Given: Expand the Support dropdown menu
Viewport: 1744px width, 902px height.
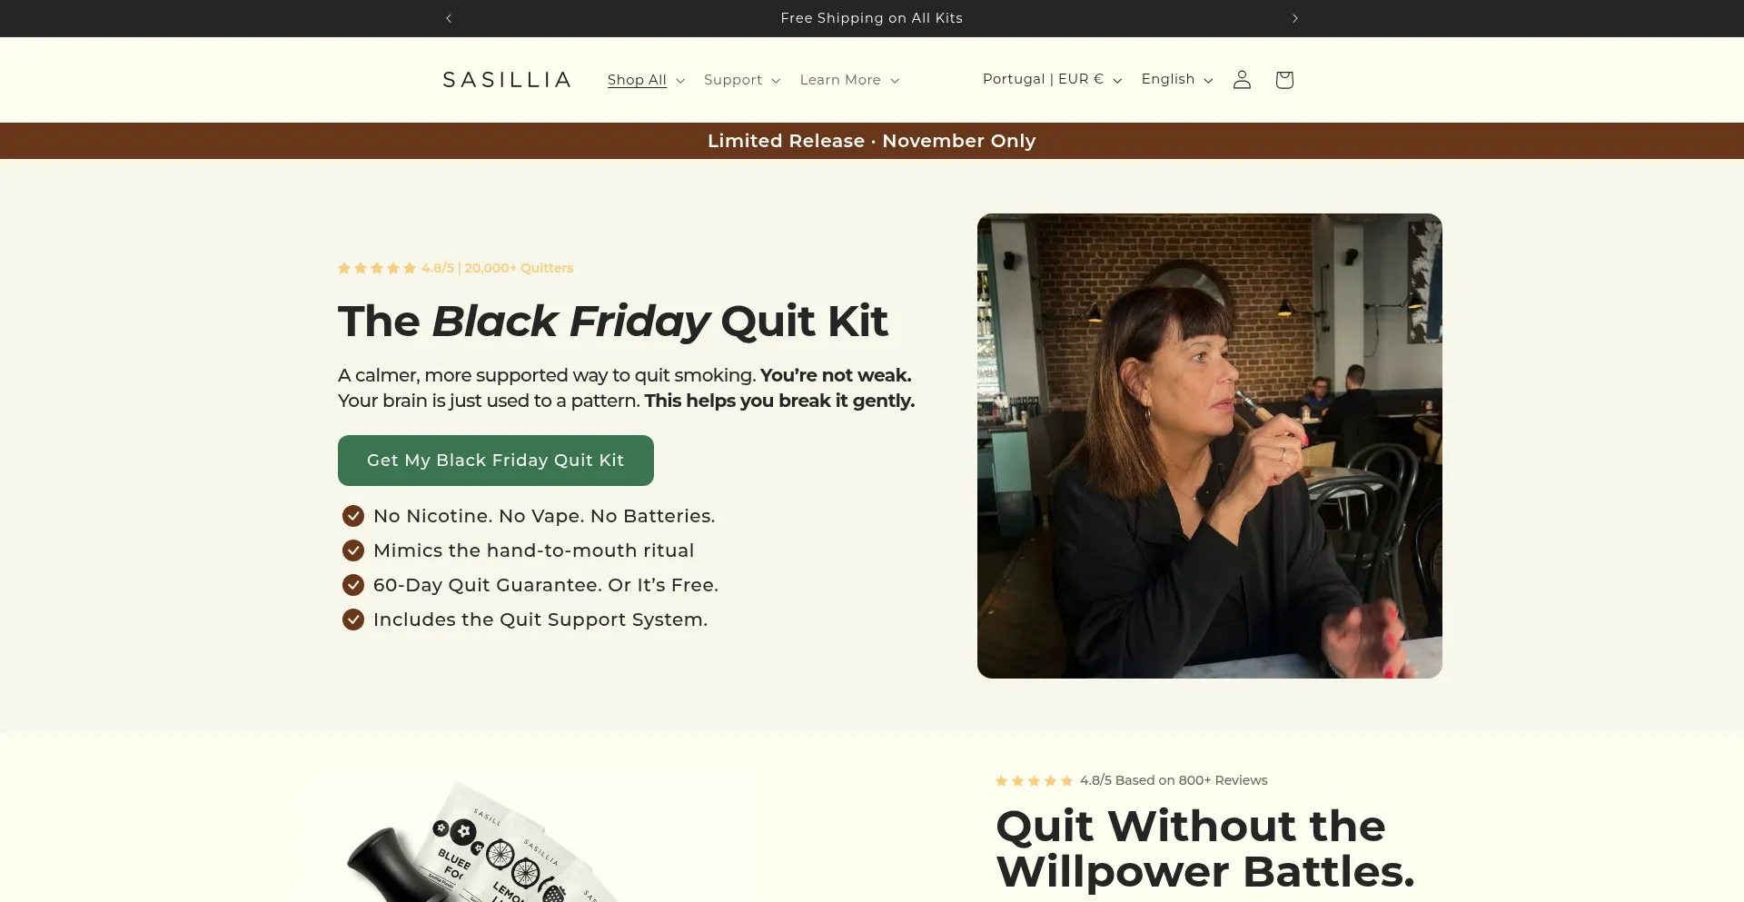Looking at the screenshot, I should coord(742,80).
